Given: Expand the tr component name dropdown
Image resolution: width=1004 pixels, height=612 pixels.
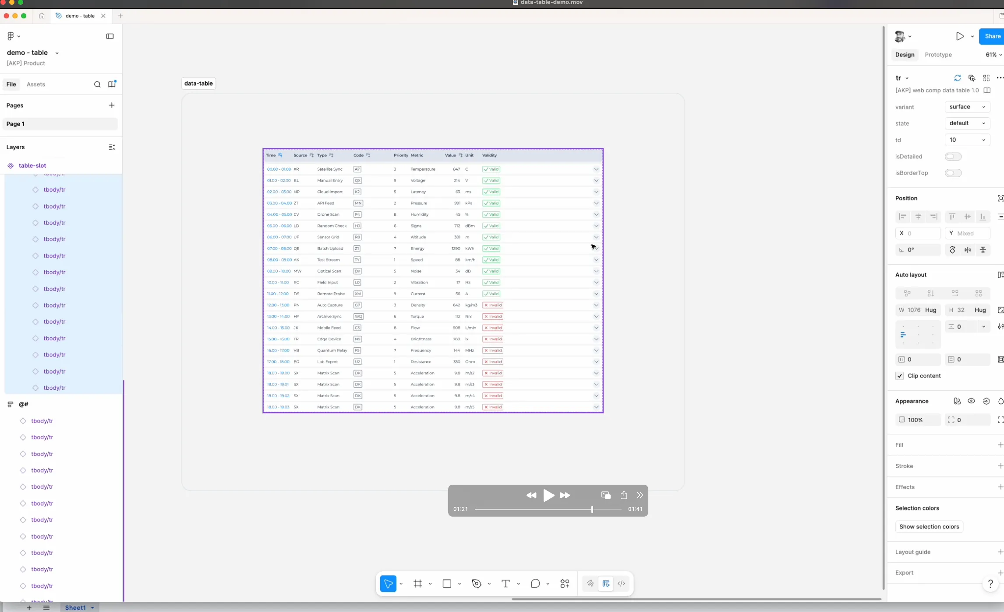Looking at the screenshot, I should tap(907, 78).
